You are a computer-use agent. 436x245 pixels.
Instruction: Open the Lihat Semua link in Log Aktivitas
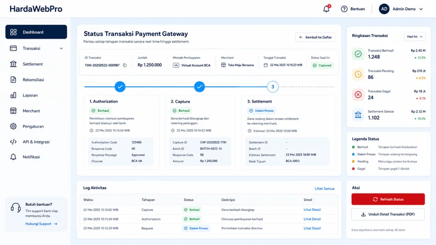pos(325,189)
